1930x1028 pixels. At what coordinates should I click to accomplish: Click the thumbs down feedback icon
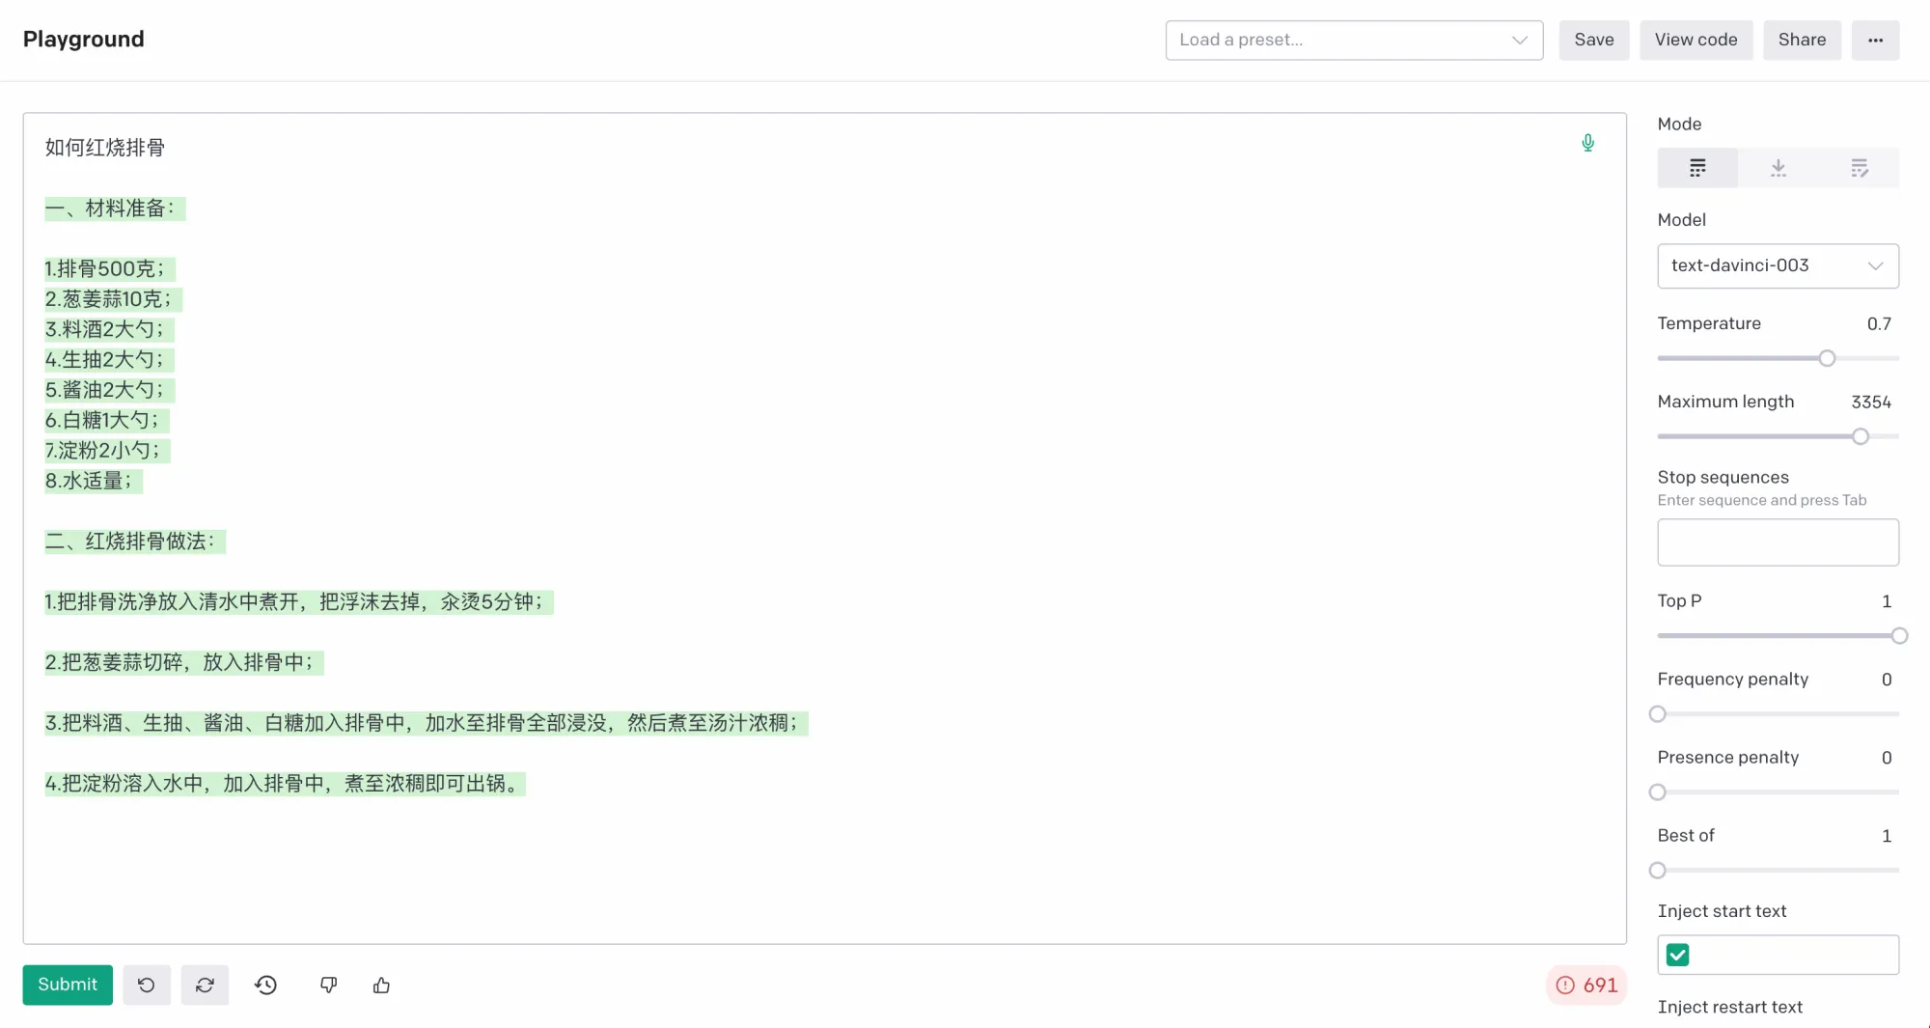328,985
